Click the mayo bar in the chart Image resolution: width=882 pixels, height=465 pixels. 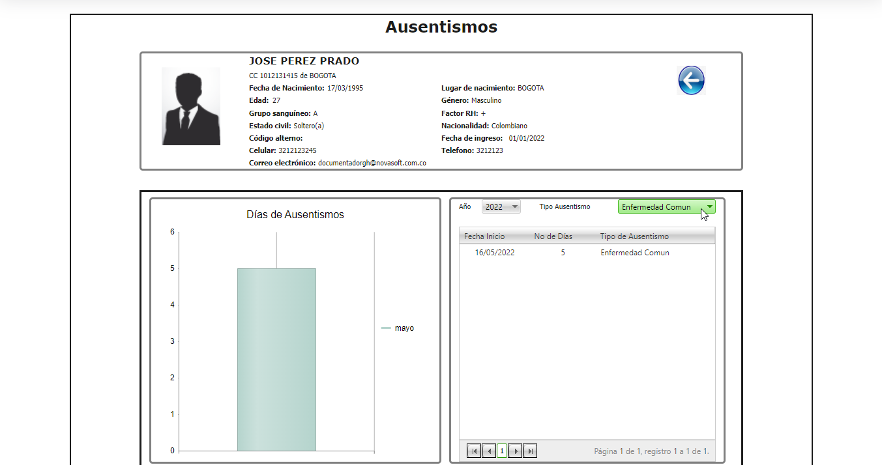[276, 358]
